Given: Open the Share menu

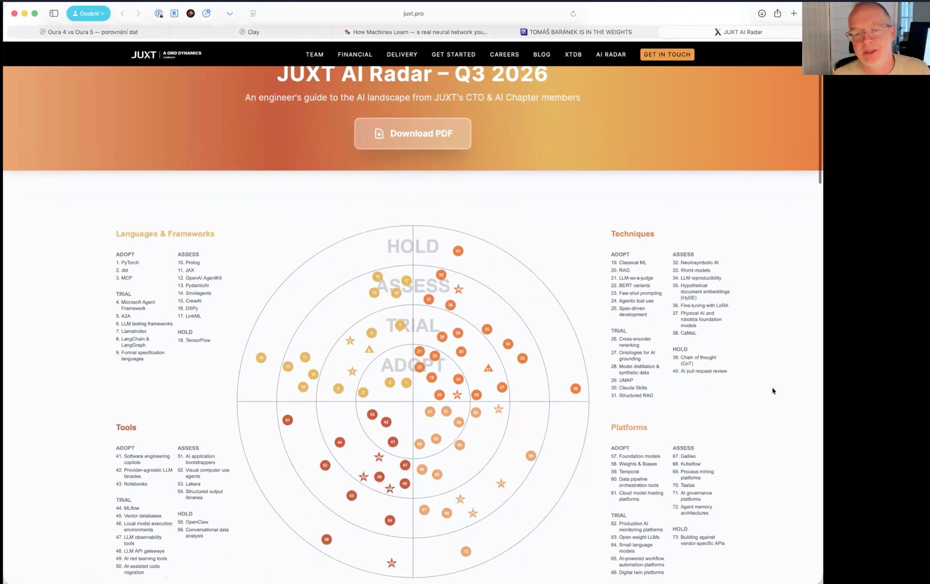Looking at the screenshot, I should point(777,13).
